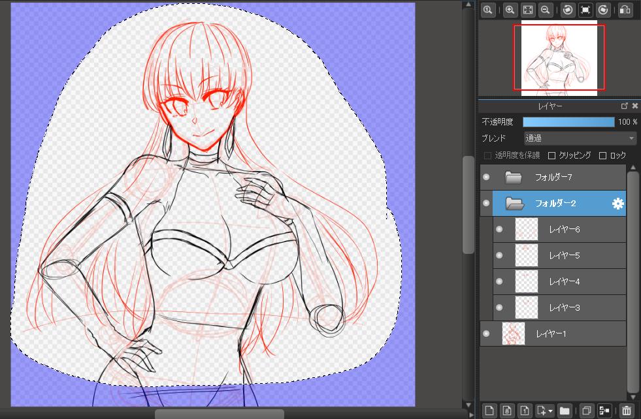
Task: Expand the フォルダー7 folder icon
Action: coord(514,178)
